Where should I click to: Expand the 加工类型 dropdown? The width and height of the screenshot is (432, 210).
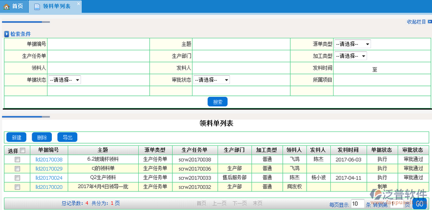click(350, 56)
